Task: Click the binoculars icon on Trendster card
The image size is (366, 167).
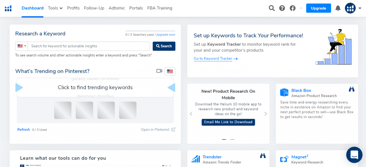Action: click(263, 156)
